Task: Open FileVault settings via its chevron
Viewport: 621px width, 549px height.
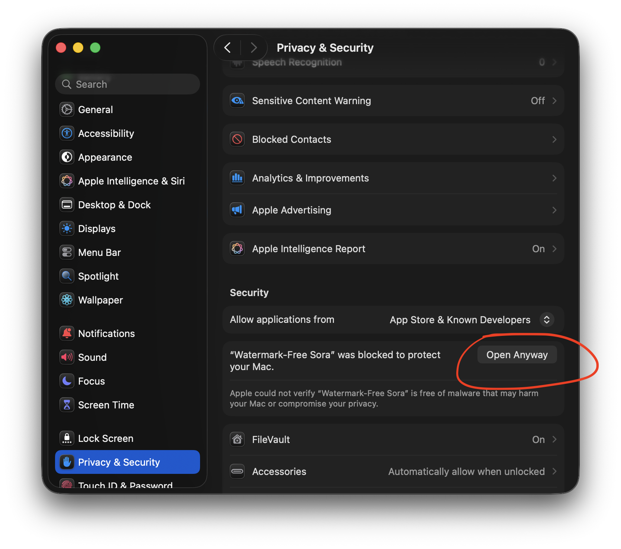Action: [x=554, y=439]
